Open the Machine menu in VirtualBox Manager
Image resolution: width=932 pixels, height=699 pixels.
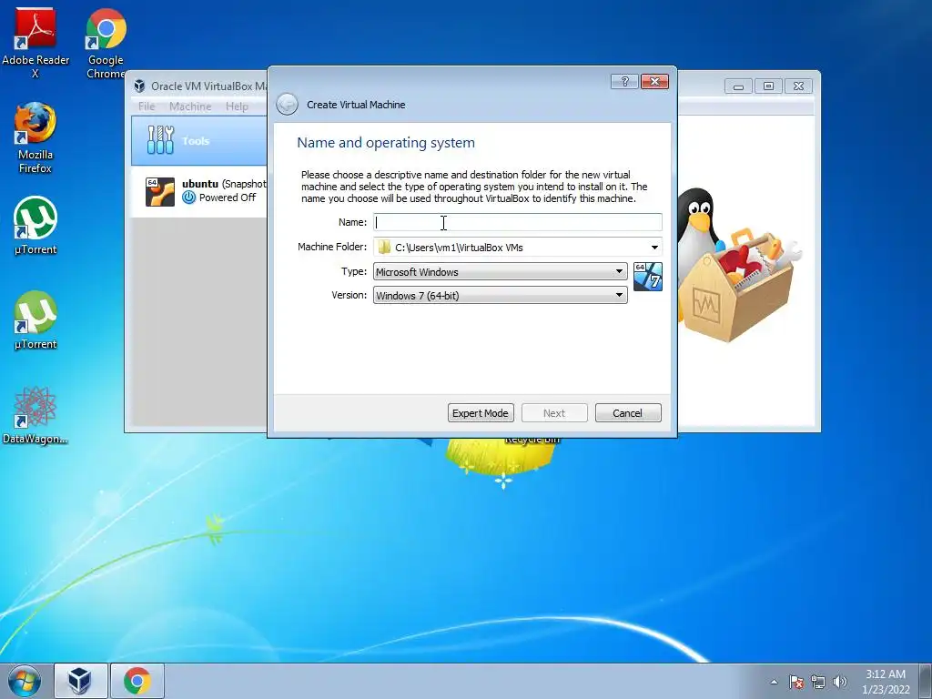coord(190,106)
